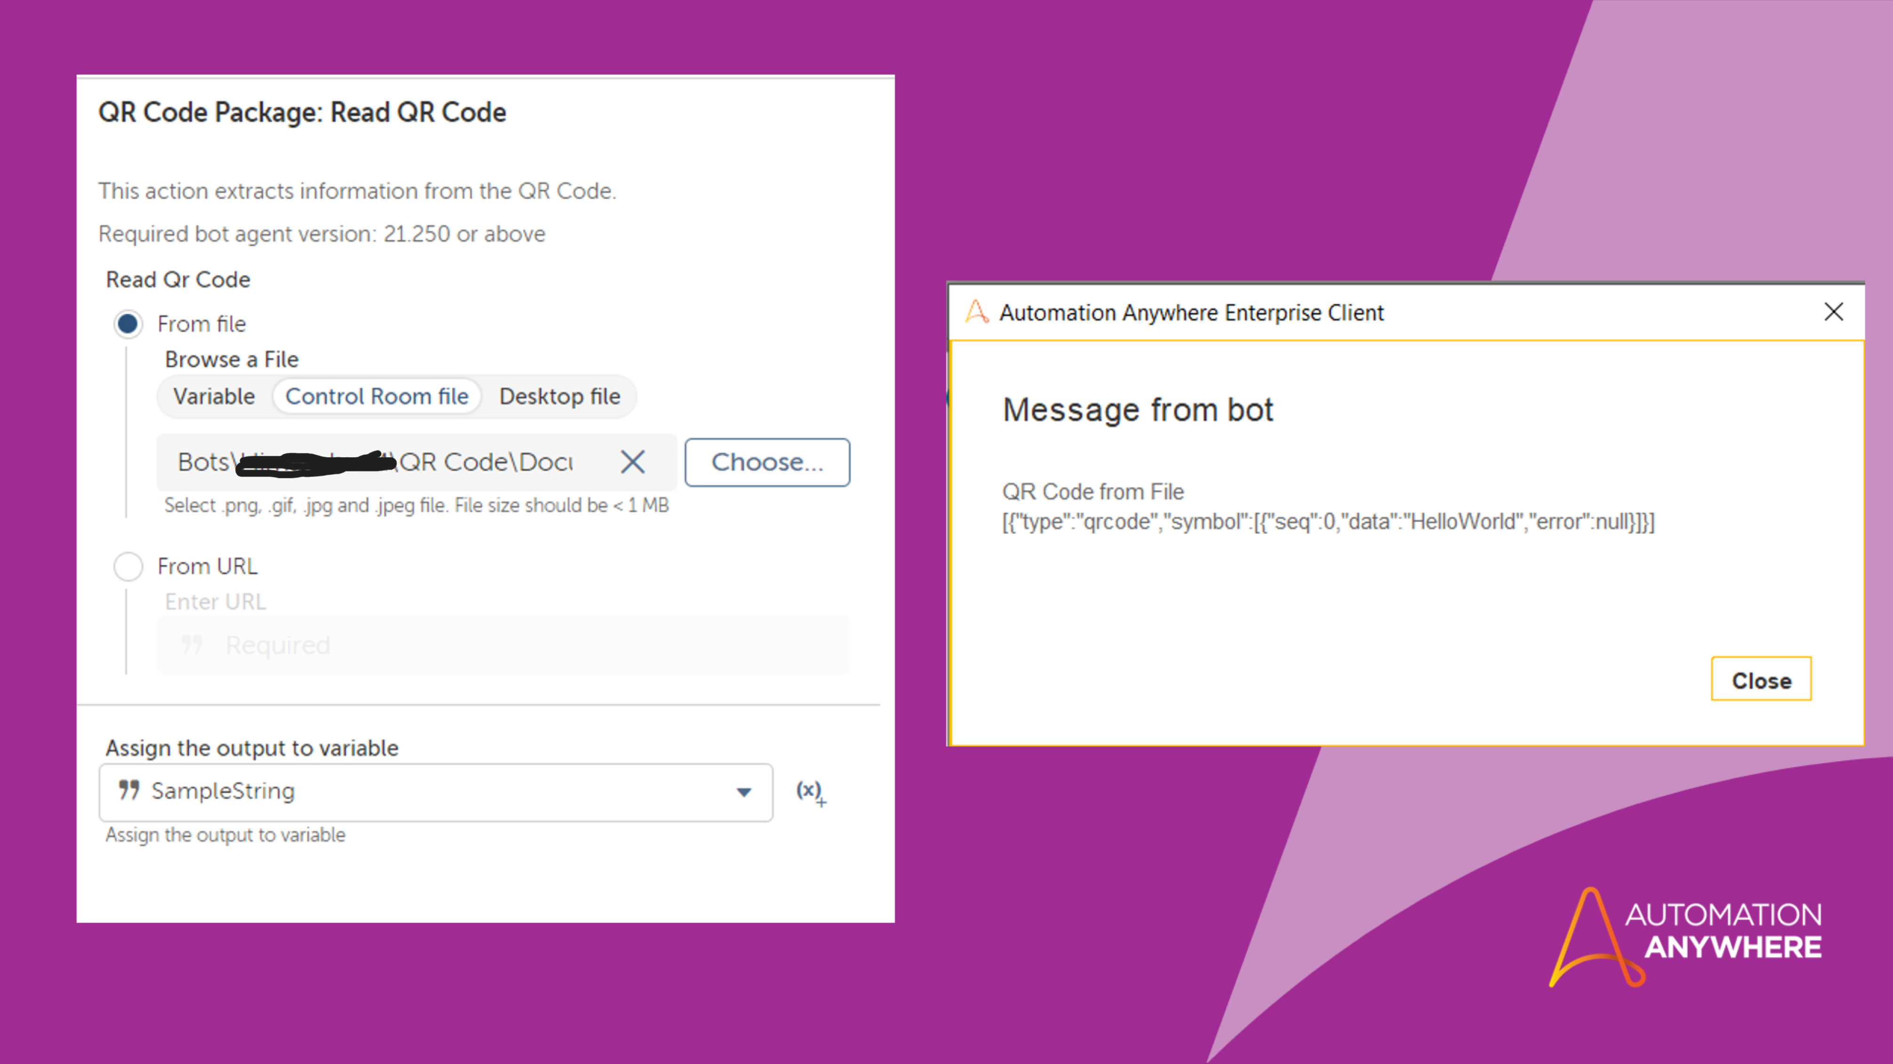The image size is (1893, 1064).
Task: Click the Choose... file button
Action: point(767,462)
